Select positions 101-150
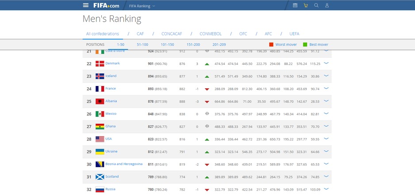This screenshot has height=195, width=415. pyautogui.click(x=167, y=45)
